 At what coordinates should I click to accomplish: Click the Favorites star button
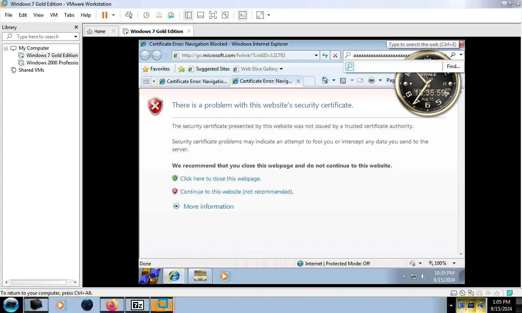[x=156, y=69]
